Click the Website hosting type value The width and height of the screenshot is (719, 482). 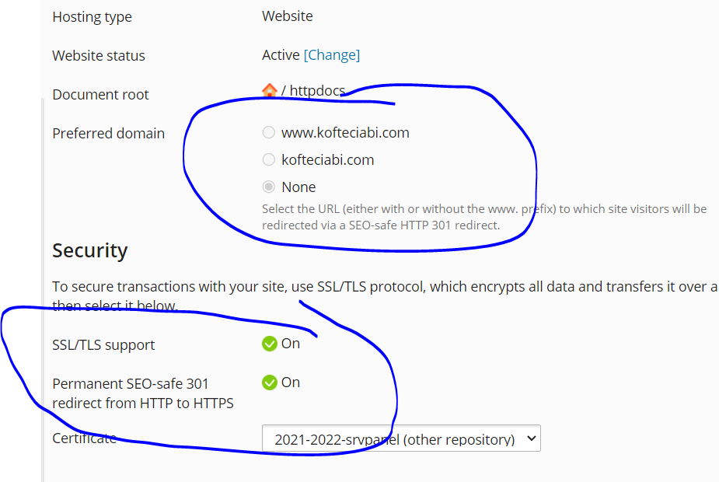pos(288,16)
